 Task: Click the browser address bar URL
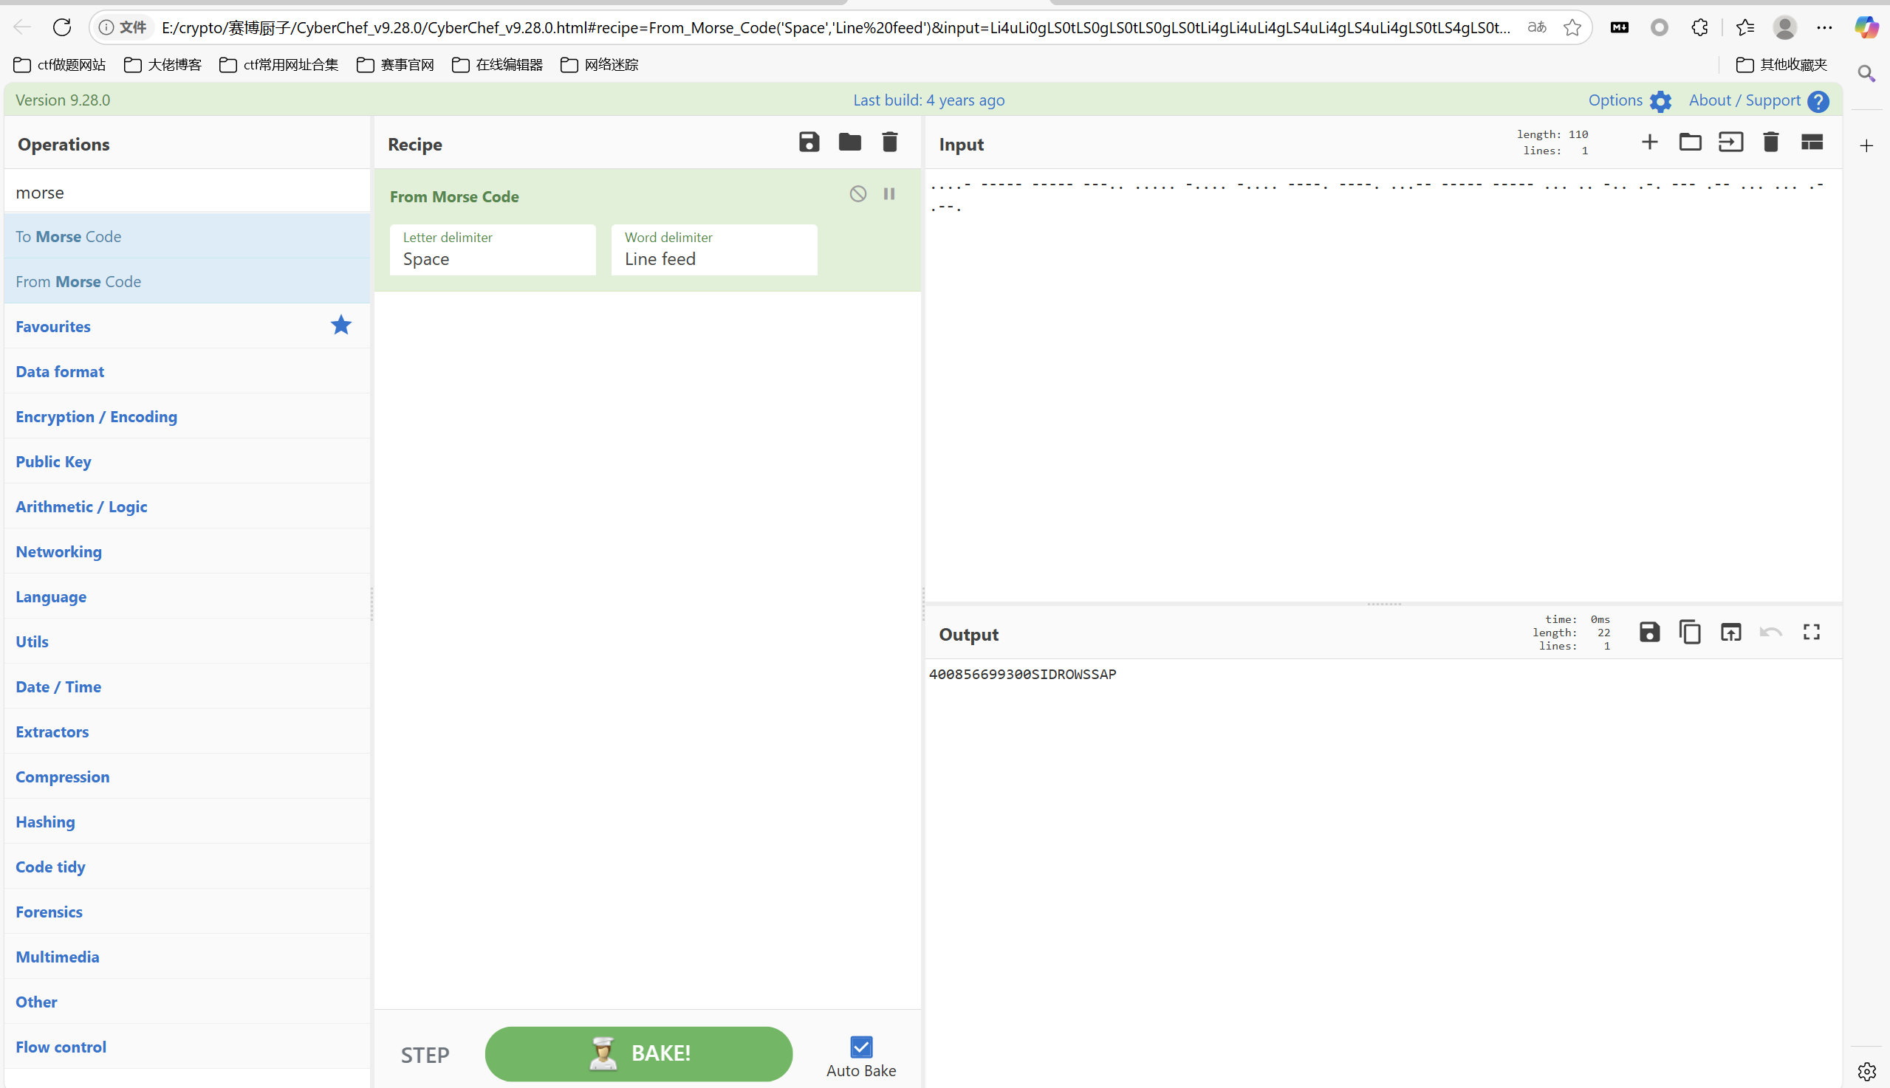(835, 27)
